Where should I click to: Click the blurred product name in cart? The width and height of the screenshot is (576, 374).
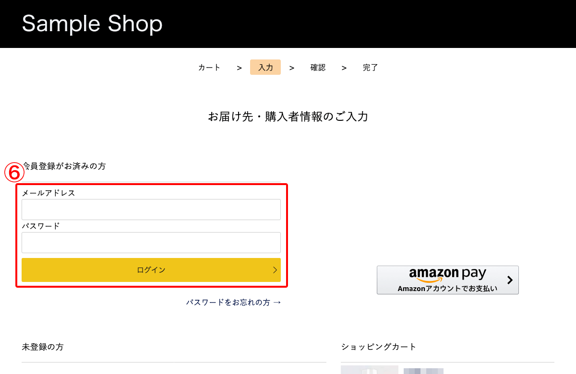tap(423, 371)
